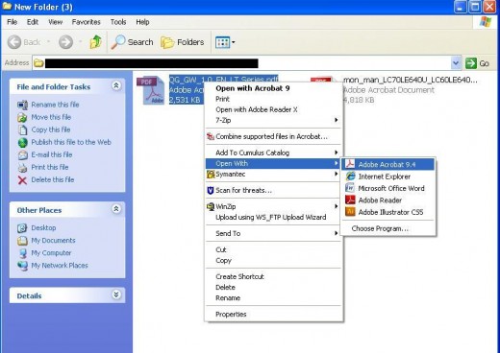The width and height of the screenshot is (500, 353).
Task: Click the Copy this file icon
Action: [22, 129]
